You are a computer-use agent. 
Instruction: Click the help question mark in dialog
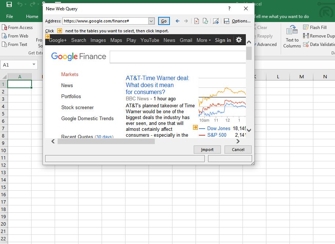click(229, 8)
